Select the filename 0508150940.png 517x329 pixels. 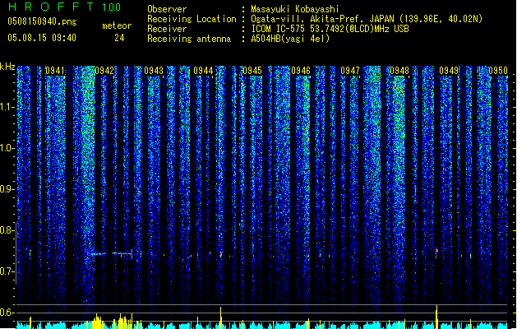42,21
